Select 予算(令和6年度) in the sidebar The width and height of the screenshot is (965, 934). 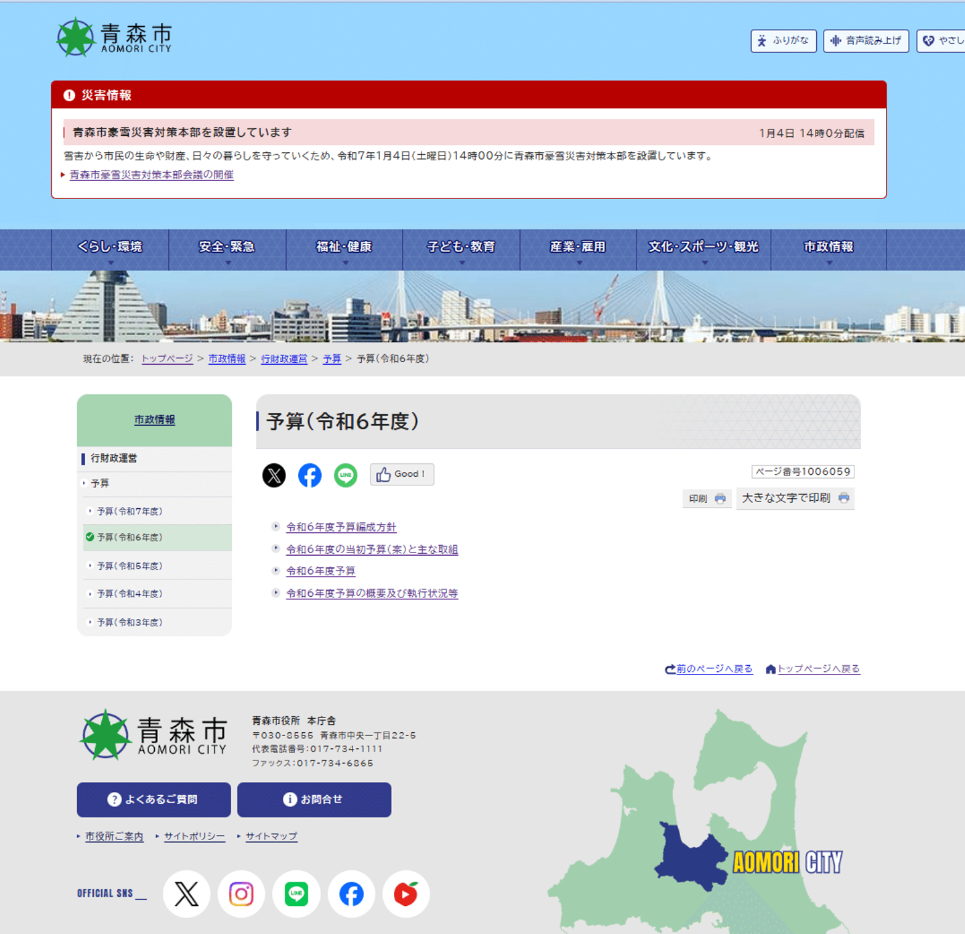[x=157, y=538]
